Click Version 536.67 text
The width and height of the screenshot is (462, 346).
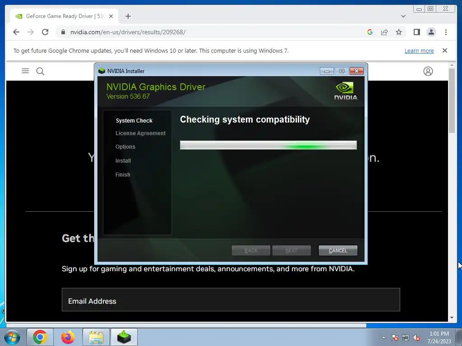128,96
